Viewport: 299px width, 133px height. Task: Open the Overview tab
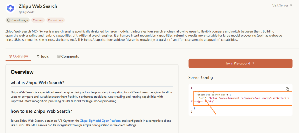click(19, 56)
